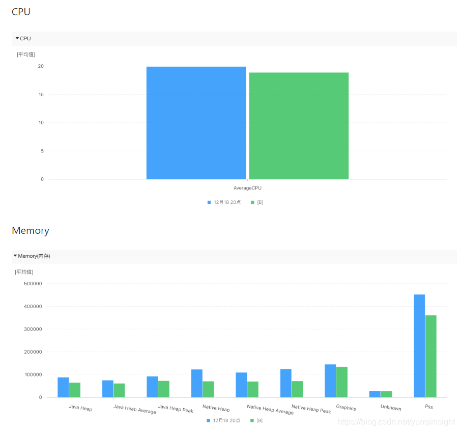The height and width of the screenshot is (431, 460).
Task: Click the Unknown axis label
Action: click(x=391, y=407)
